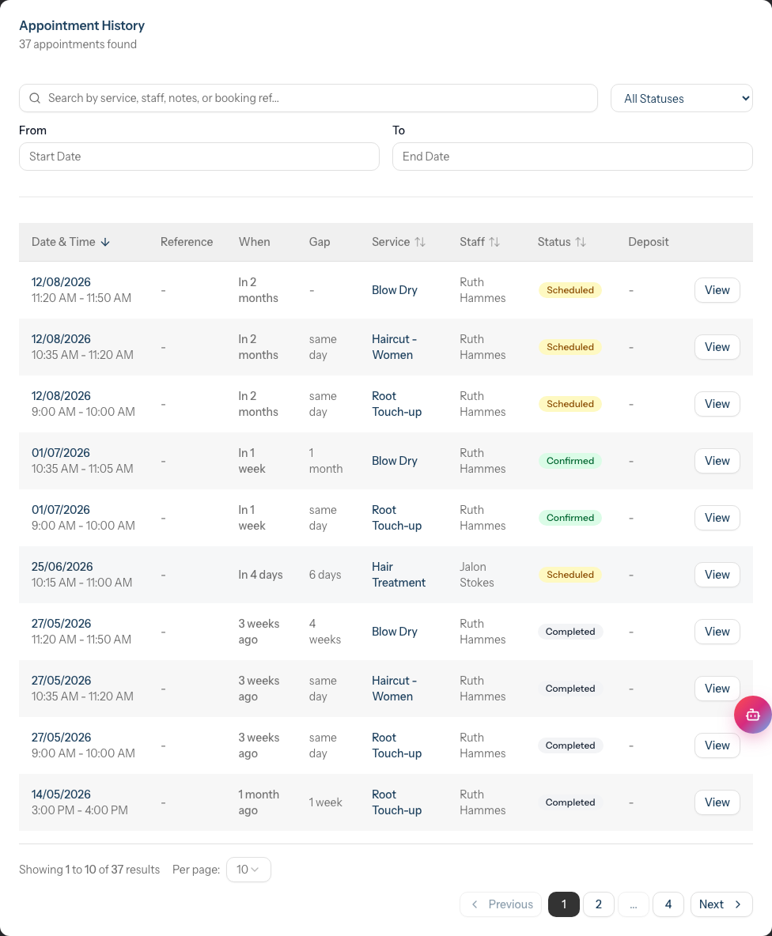Image resolution: width=772 pixels, height=936 pixels.
Task: Open the chatbot assistant floating icon
Action: (x=752, y=715)
